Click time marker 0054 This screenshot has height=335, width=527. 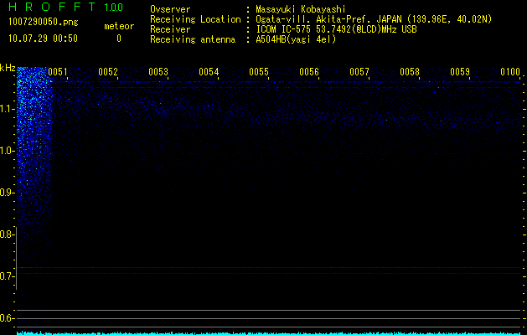tap(209, 72)
